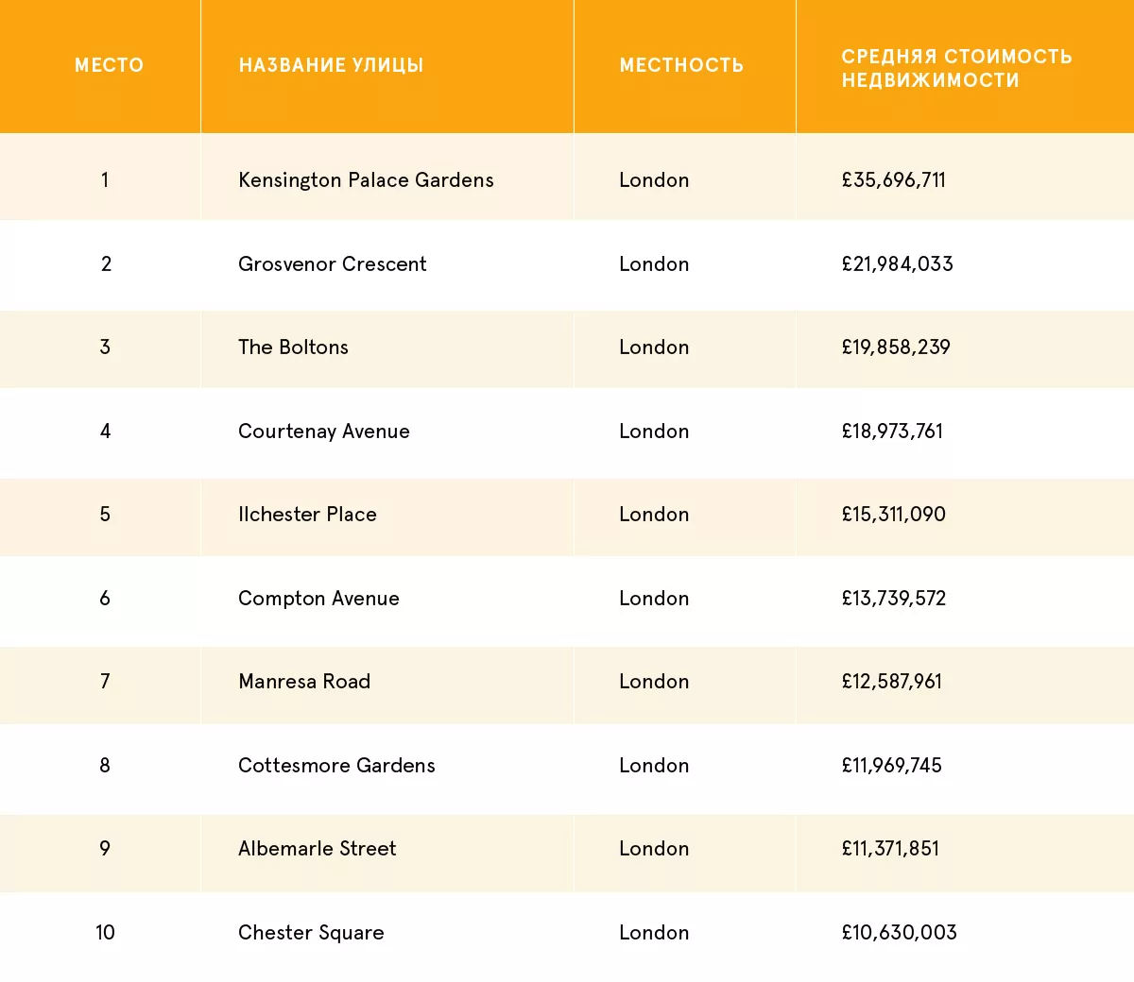The image size is (1134, 982).
Task: Click the МЕСТО column header
Action: pos(109,65)
